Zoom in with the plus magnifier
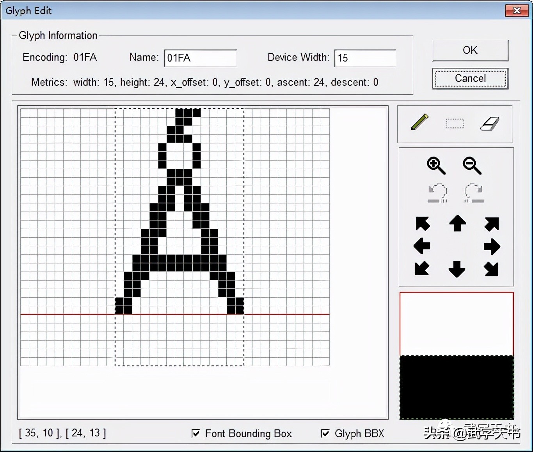Screen dimensions: 533x452 (436, 166)
